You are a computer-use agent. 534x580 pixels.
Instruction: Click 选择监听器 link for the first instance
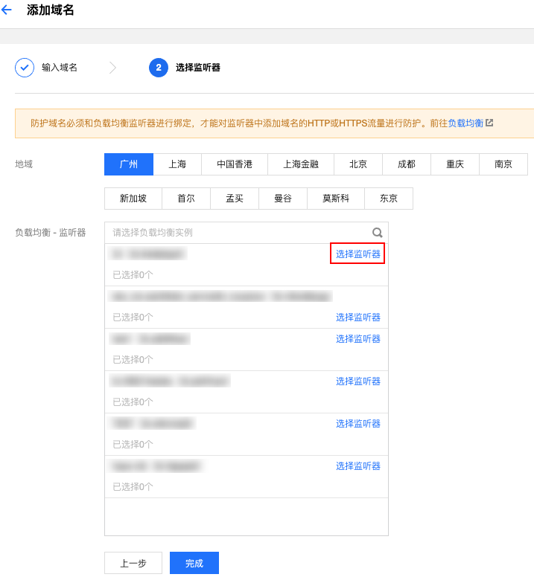[358, 254]
